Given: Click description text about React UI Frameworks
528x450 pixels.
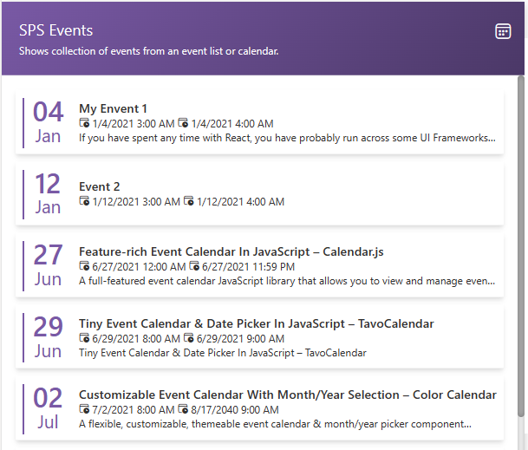Looking at the screenshot, I should click(x=287, y=138).
